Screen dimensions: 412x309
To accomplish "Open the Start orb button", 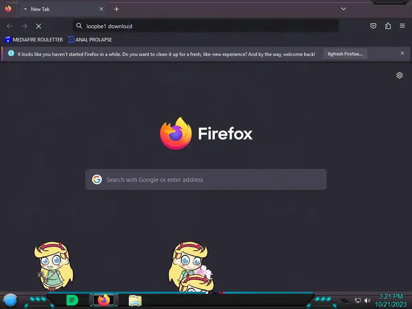I will (x=10, y=300).
